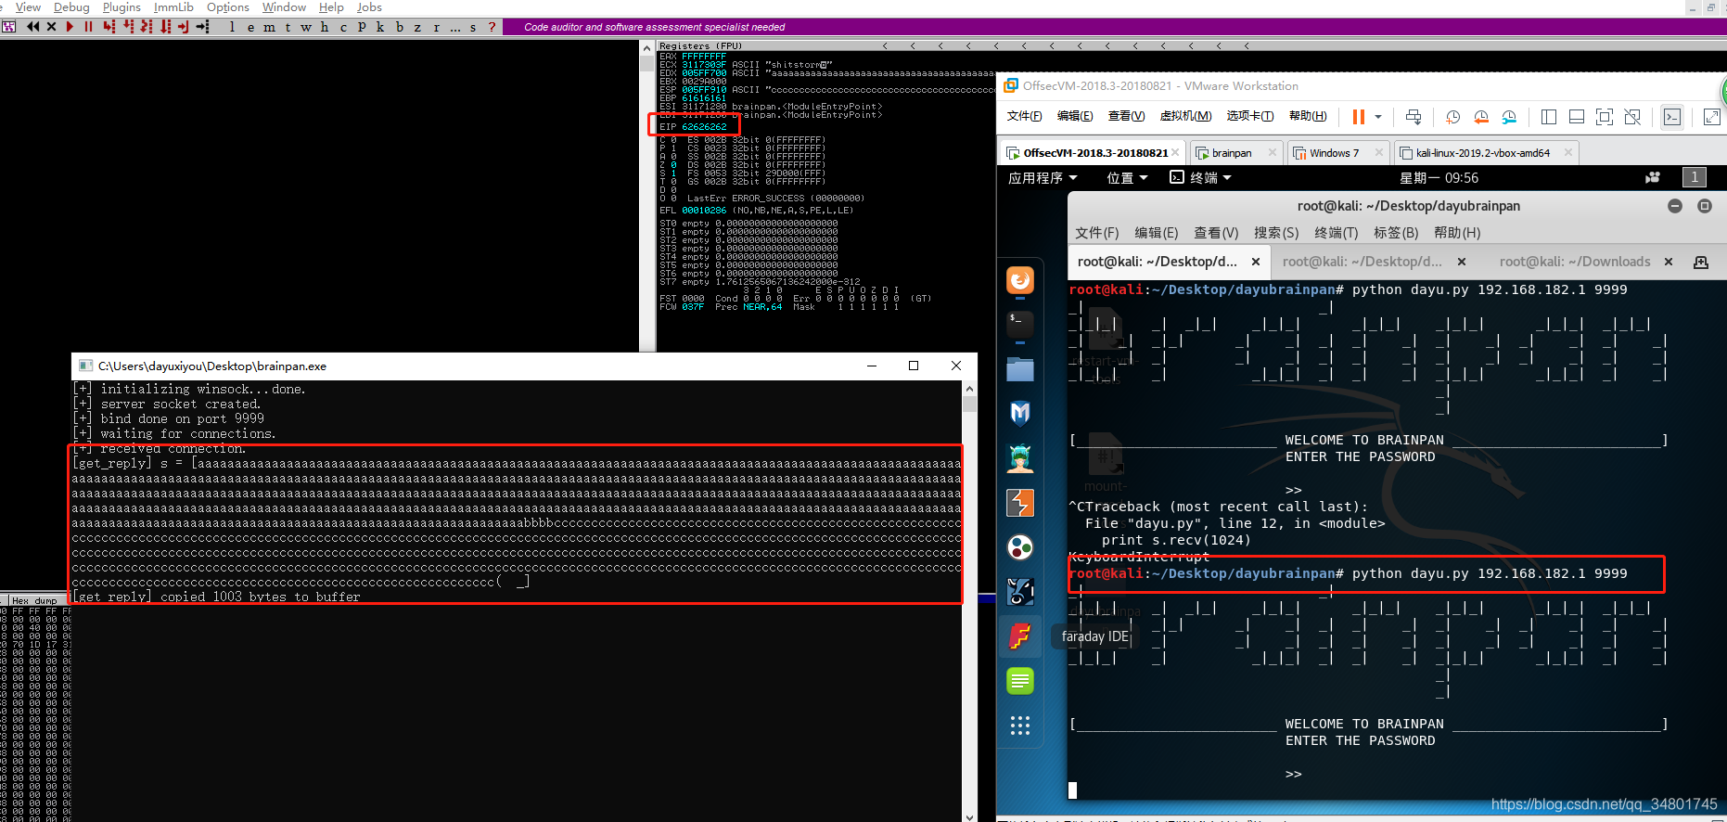Click the Go to address arrow icon
The width and height of the screenshot is (1727, 822).
(x=202, y=27)
